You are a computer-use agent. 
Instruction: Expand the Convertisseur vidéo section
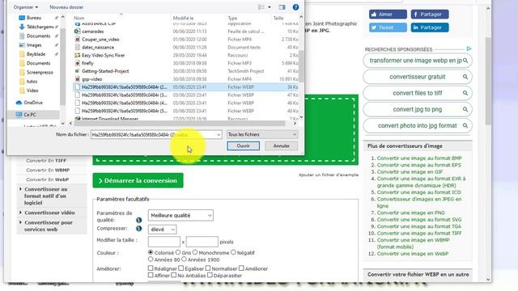tap(47, 213)
